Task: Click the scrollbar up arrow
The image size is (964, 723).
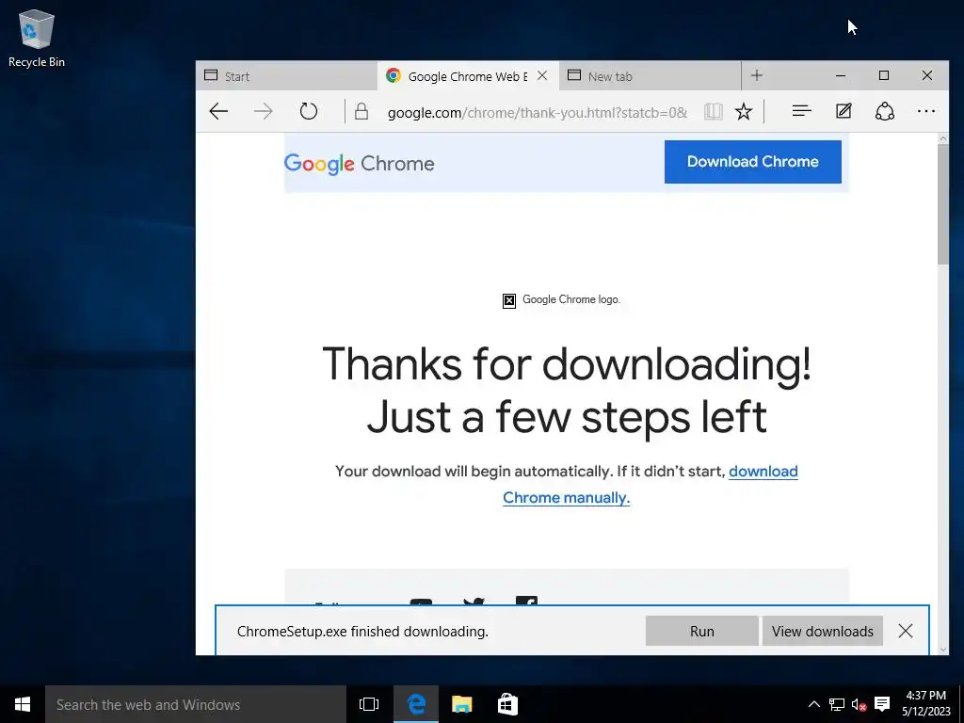Action: [x=943, y=139]
